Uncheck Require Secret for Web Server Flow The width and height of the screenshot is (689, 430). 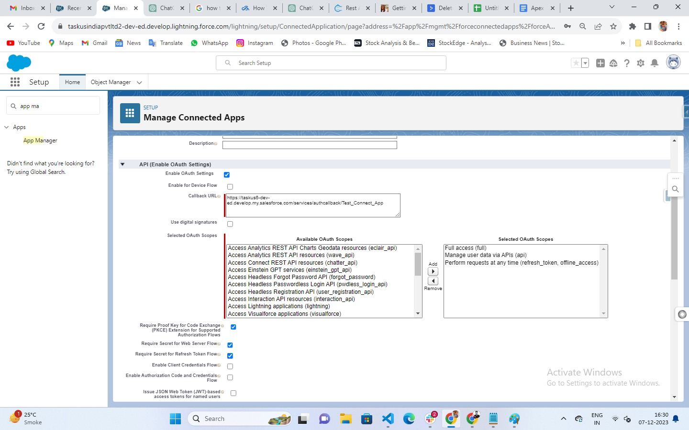pos(230,345)
